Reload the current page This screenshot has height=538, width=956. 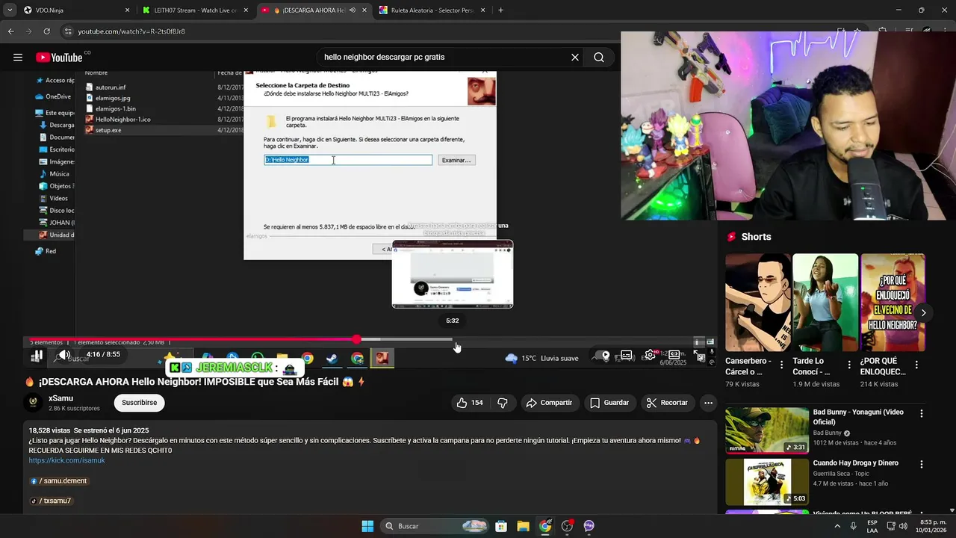click(46, 31)
